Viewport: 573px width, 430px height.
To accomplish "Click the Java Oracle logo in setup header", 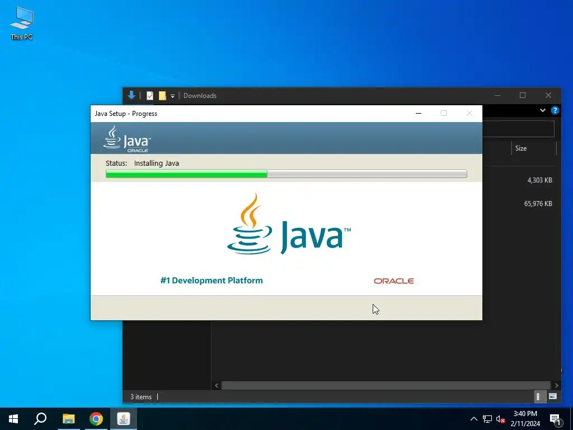I will click(x=127, y=139).
